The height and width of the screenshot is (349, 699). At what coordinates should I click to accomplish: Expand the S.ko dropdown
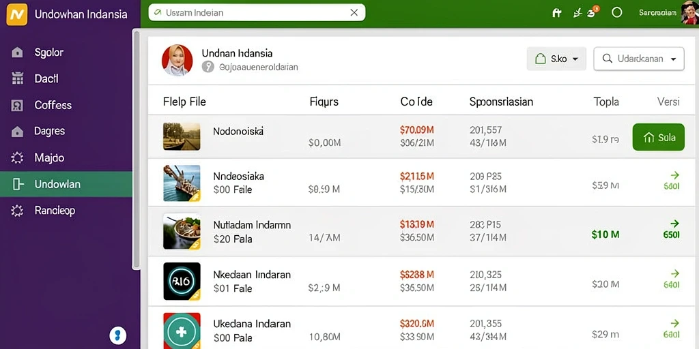(x=556, y=59)
